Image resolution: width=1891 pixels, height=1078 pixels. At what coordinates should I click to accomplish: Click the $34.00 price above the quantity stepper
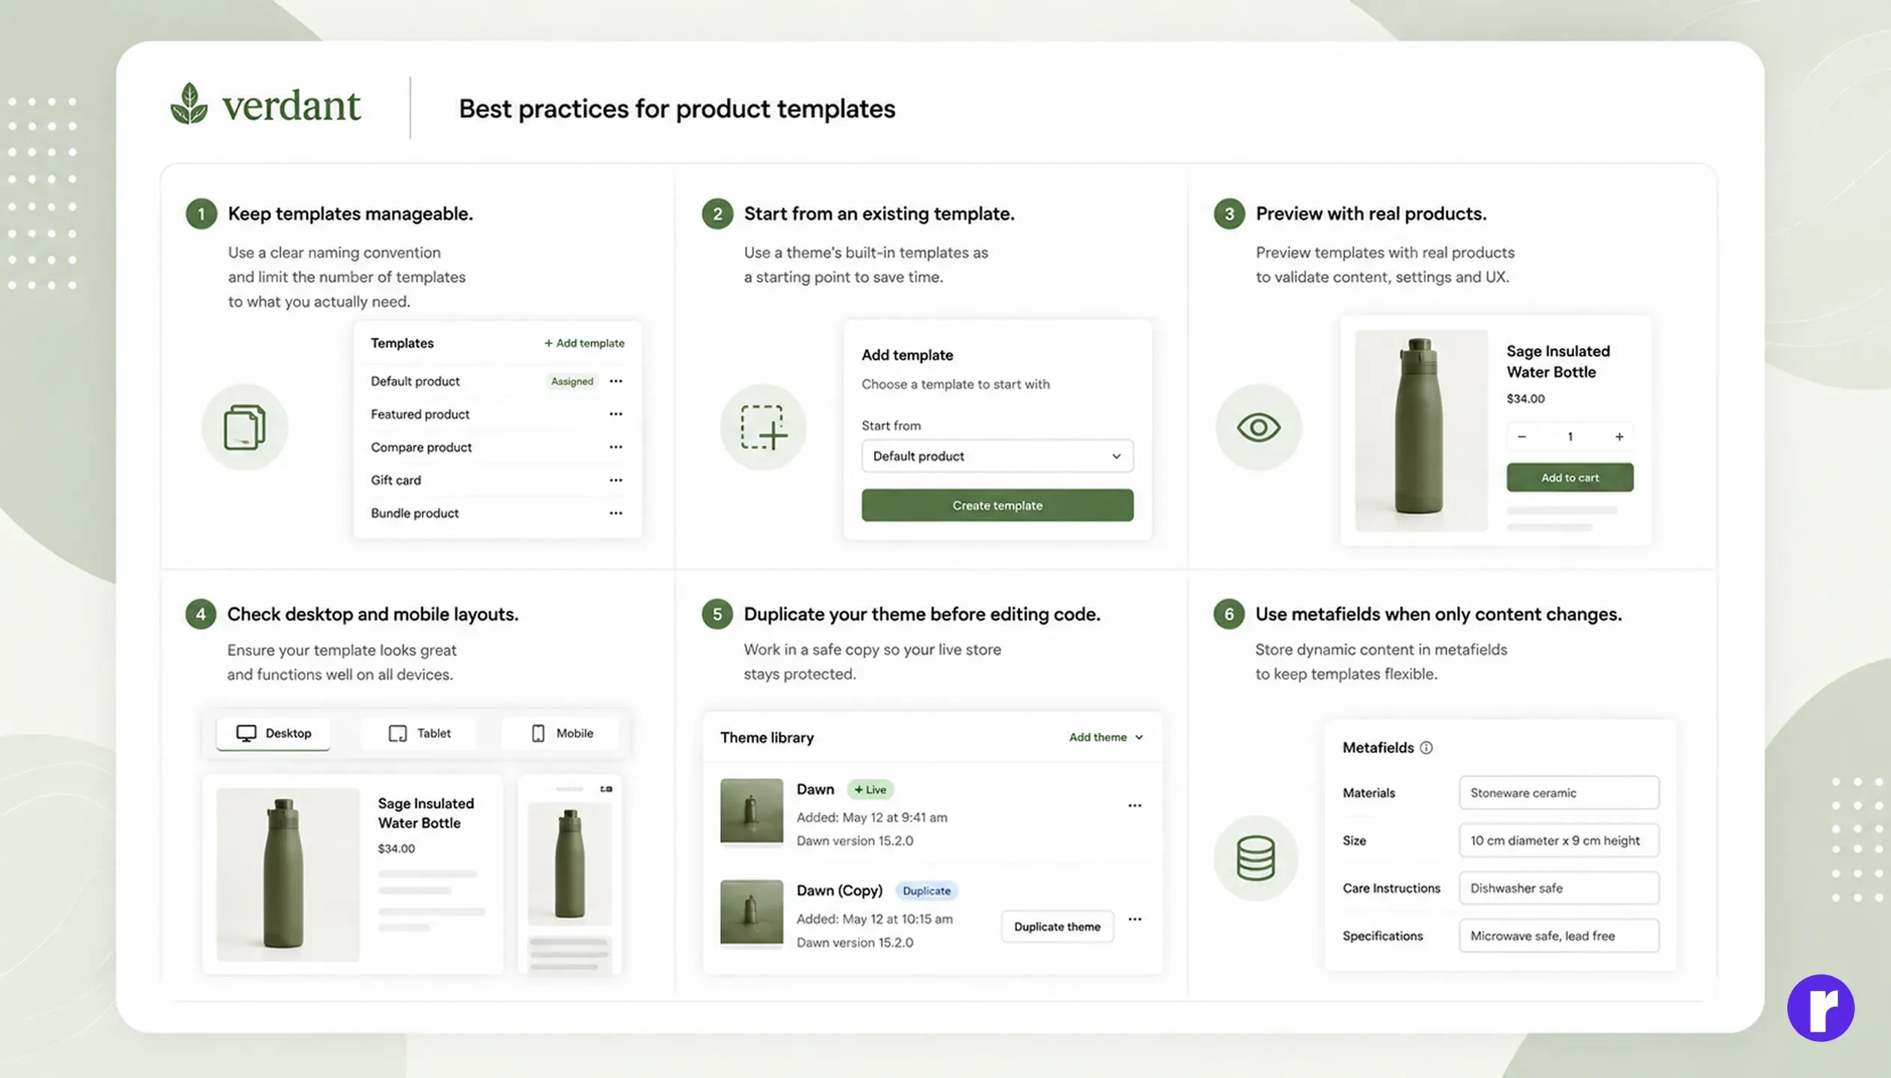pyautogui.click(x=1525, y=399)
